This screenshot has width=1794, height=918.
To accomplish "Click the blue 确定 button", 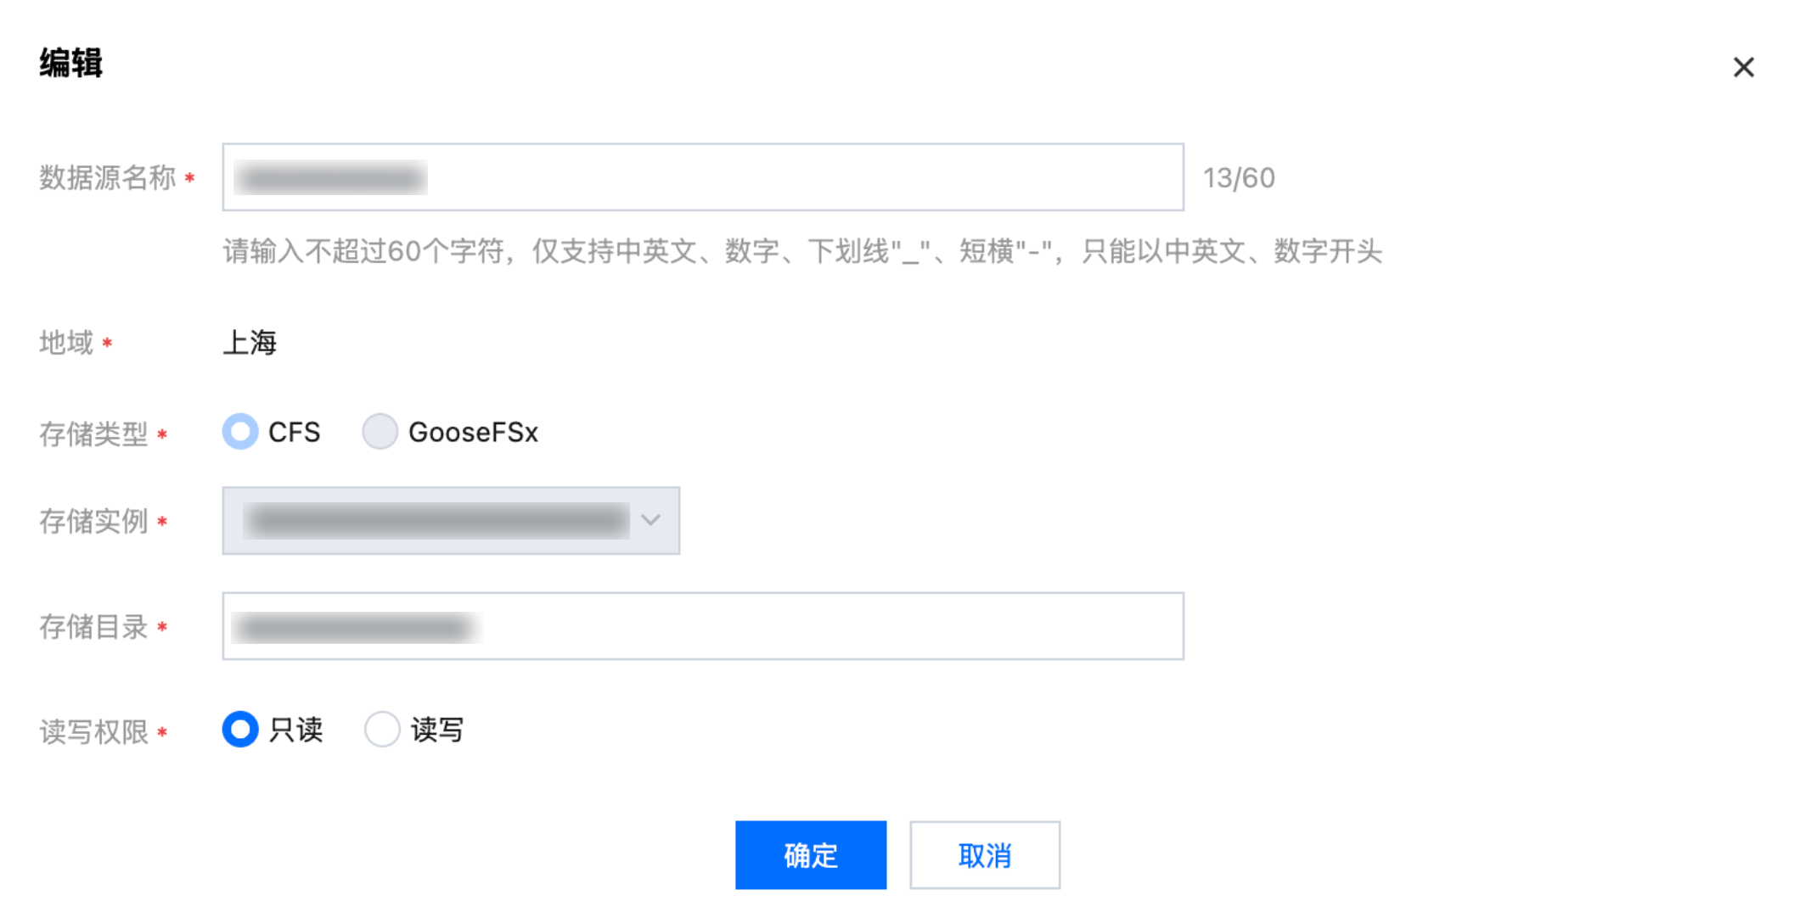I will click(x=811, y=855).
